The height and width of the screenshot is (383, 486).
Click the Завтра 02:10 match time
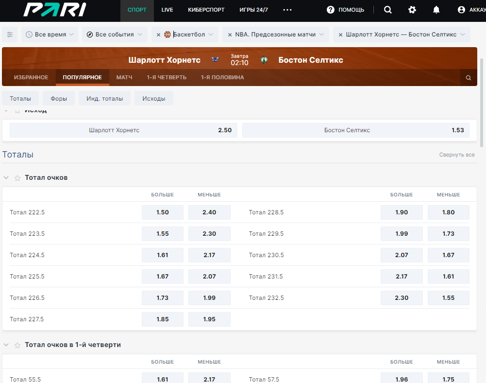pyautogui.click(x=239, y=60)
